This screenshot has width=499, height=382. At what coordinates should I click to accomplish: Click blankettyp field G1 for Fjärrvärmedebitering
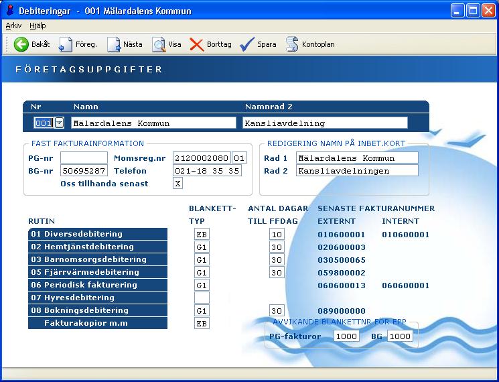(202, 273)
